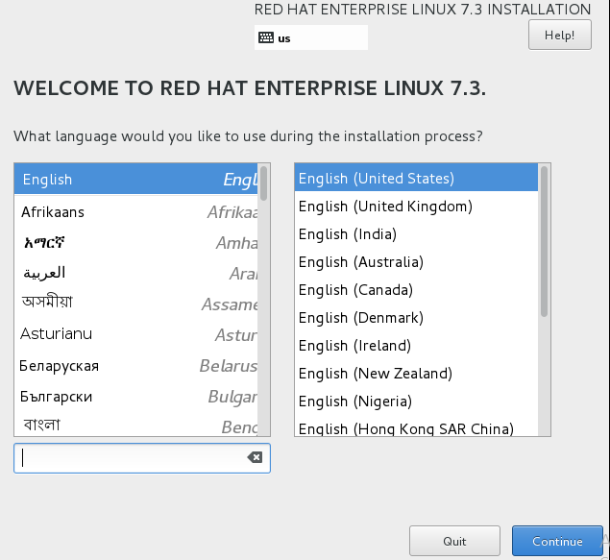Choose English (India) locale

[416, 234]
